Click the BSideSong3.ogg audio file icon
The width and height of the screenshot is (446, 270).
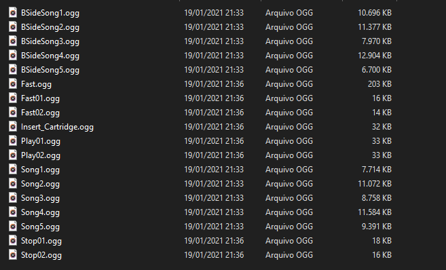tap(13, 41)
